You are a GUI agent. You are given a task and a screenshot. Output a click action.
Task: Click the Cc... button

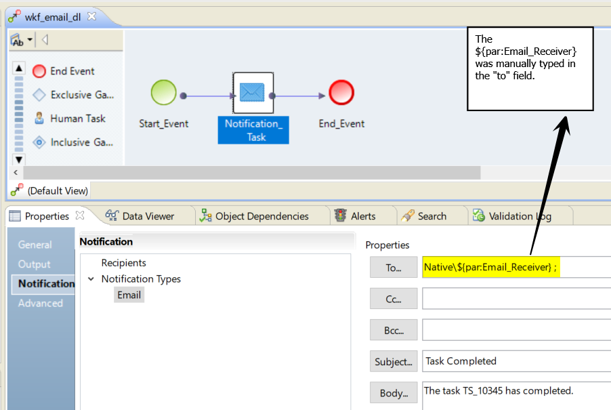click(394, 299)
